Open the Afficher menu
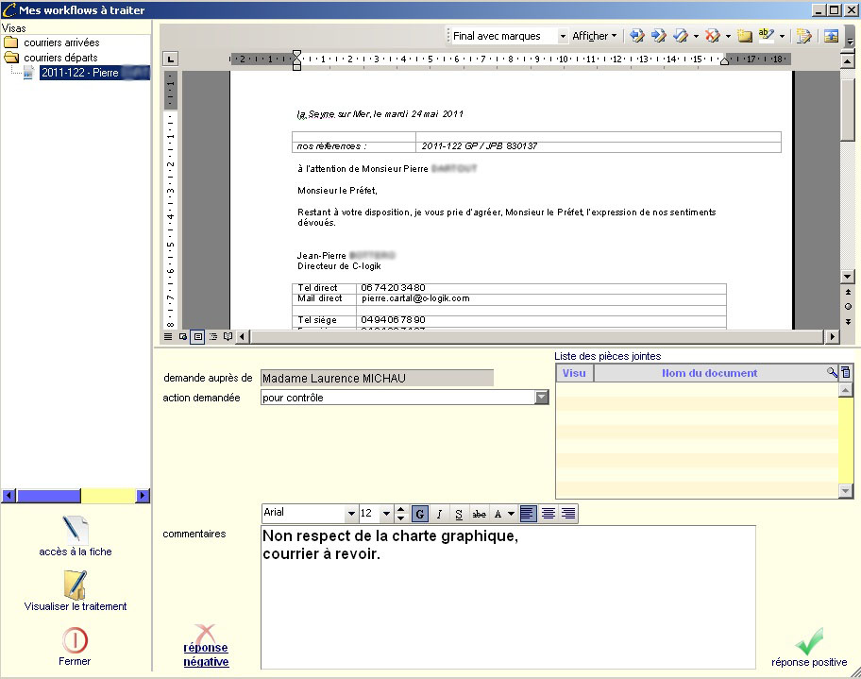Screen dimensions: 861x679 click(x=595, y=36)
